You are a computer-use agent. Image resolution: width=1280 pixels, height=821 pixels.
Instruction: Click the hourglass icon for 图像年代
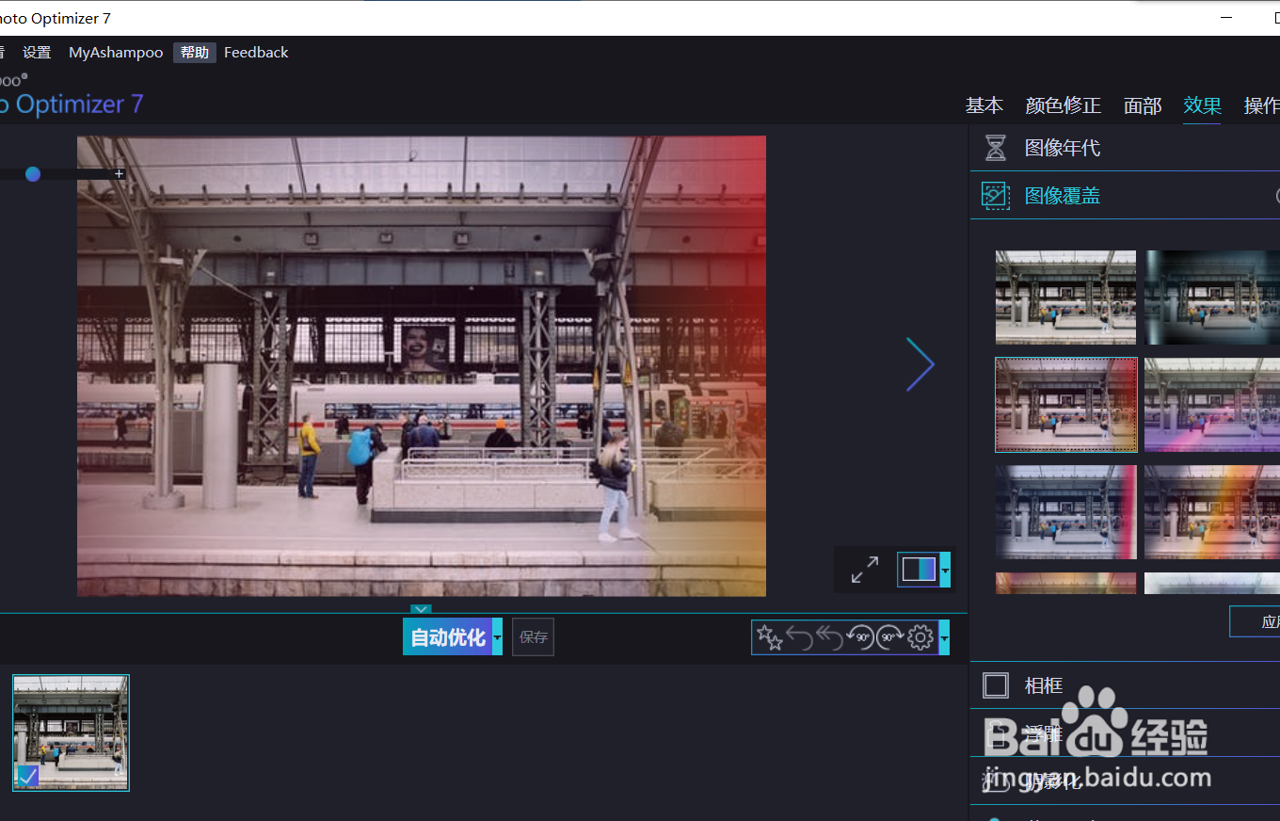point(995,148)
